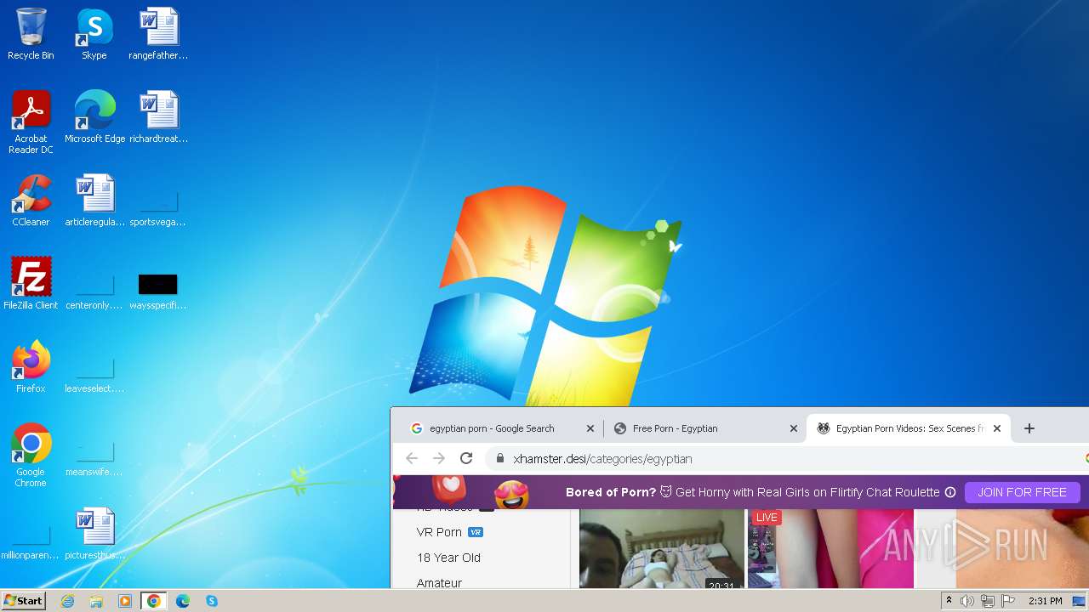This screenshot has width=1089, height=612.
Task: Open Windows Media Player taskbar icon
Action: point(125,601)
